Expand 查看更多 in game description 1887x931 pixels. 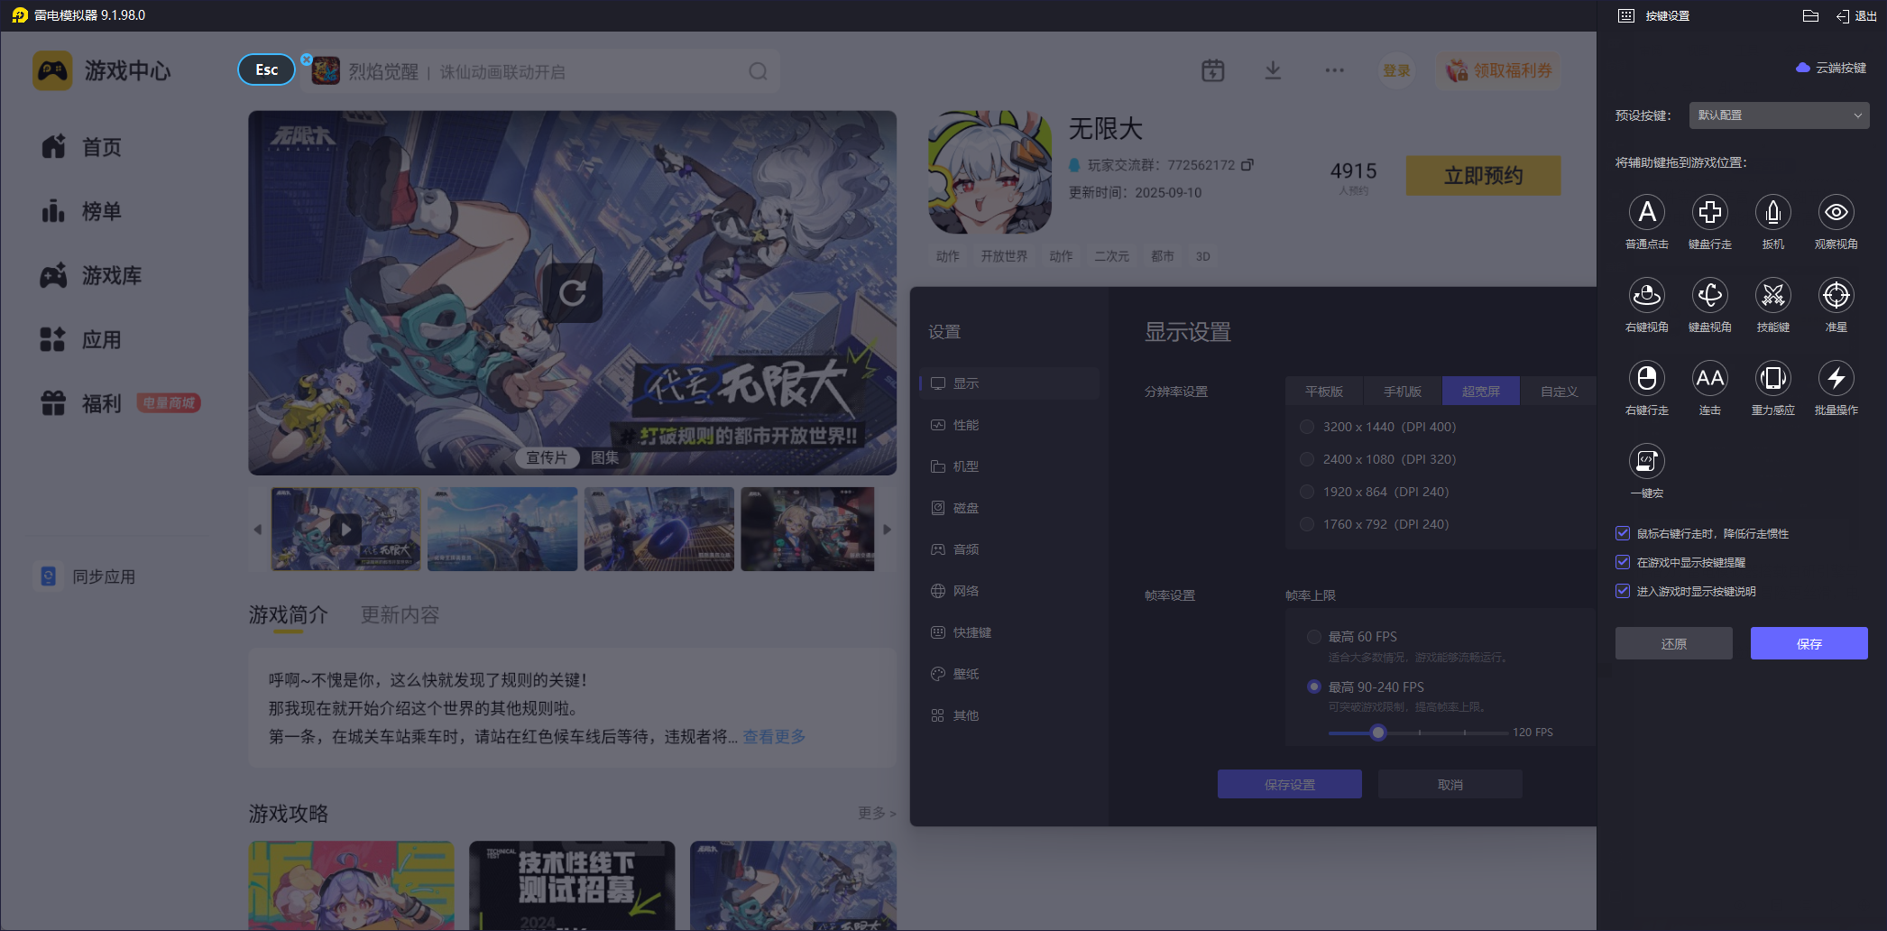click(774, 737)
